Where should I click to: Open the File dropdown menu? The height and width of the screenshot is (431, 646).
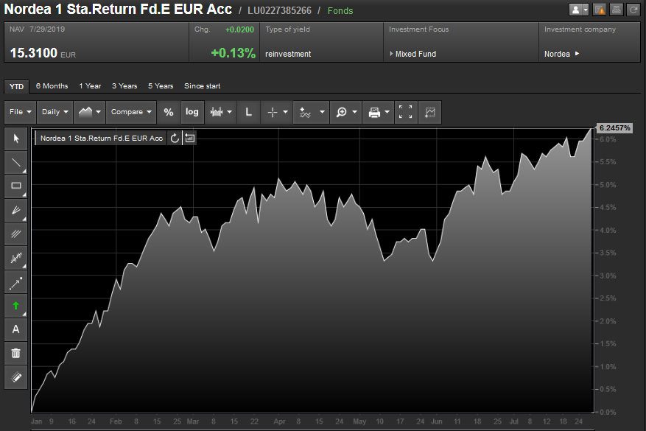pyautogui.click(x=20, y=112)
